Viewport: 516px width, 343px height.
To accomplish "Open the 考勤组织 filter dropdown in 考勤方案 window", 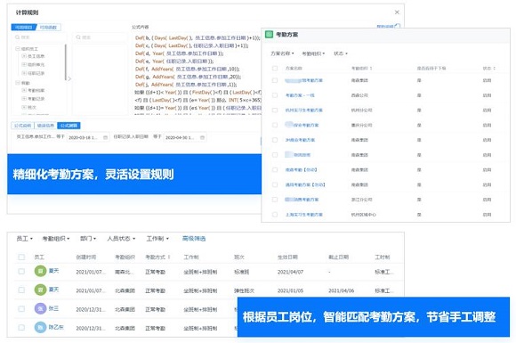I will [x=313, y=53].
